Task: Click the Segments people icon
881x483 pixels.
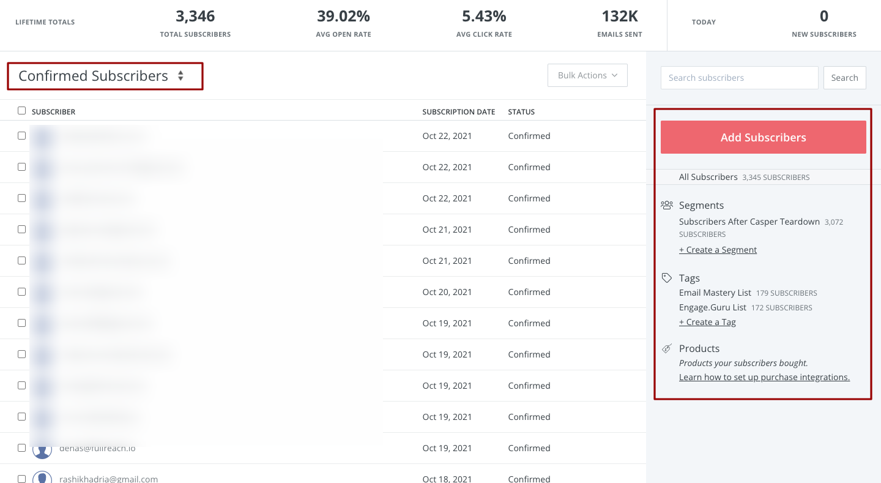Action: [666, 206]
